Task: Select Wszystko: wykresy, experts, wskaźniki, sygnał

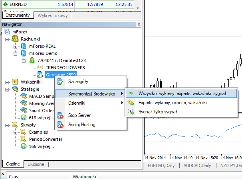Action: pyautogui.click(x=181, y=93)
